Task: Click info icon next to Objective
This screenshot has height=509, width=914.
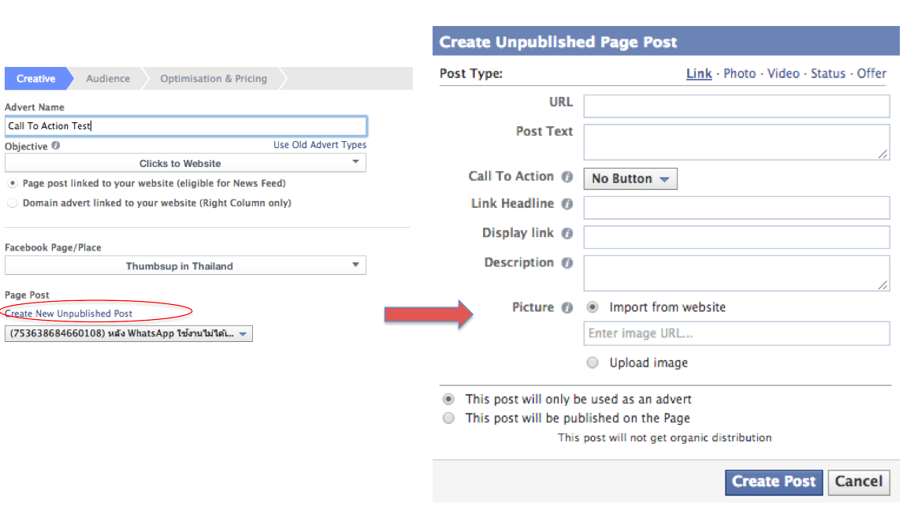Action: [56, 146]
